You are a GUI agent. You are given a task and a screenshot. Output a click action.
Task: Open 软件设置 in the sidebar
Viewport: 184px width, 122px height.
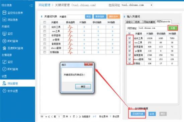pyautogui.click(x=10, y=91)
